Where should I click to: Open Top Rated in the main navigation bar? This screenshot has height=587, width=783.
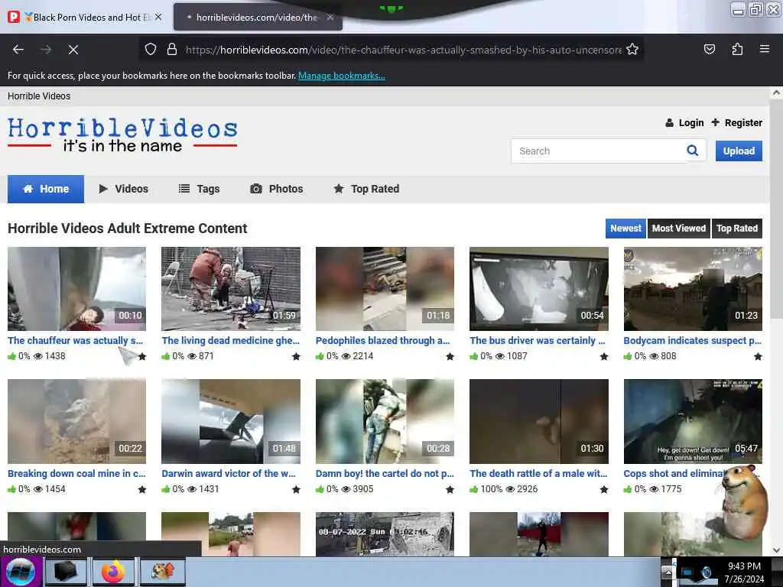click(x=366, y=189)
